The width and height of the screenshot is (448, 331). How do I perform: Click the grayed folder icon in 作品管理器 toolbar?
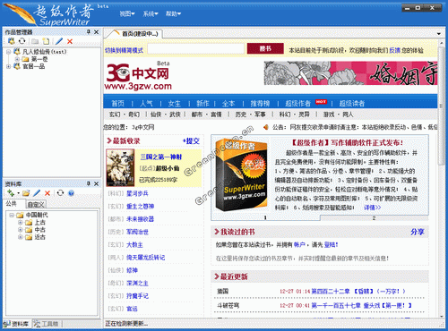(35, 41)
